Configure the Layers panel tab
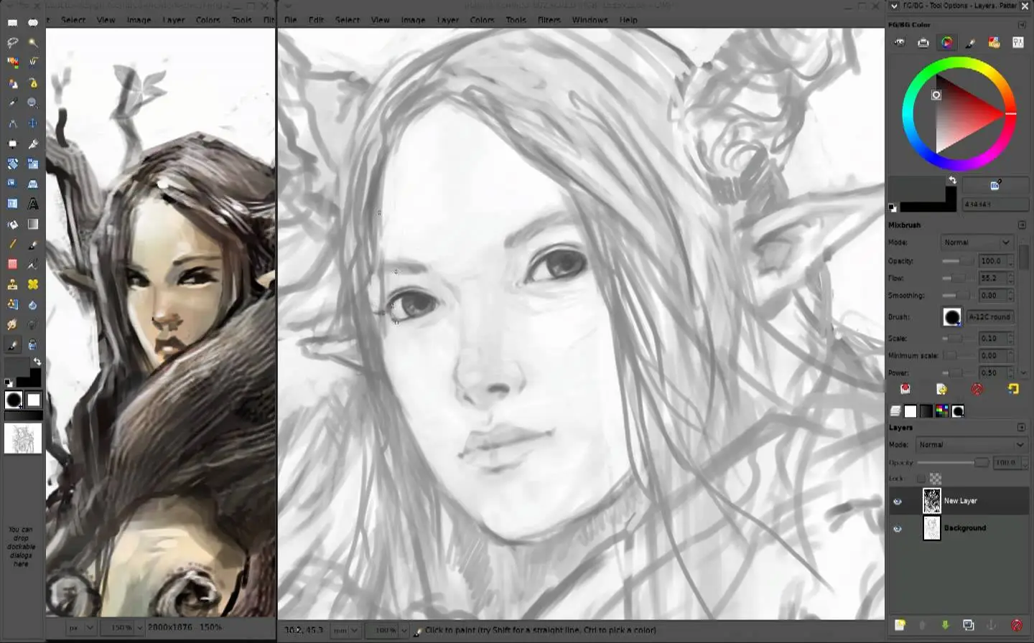 click(x=1022, y=428)
